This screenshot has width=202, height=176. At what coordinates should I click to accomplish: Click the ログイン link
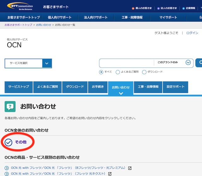click(x=192, y=33)
